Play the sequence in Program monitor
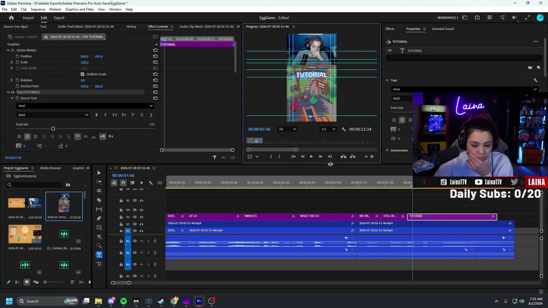Screen dimensions: 548x308 point(311,157)
